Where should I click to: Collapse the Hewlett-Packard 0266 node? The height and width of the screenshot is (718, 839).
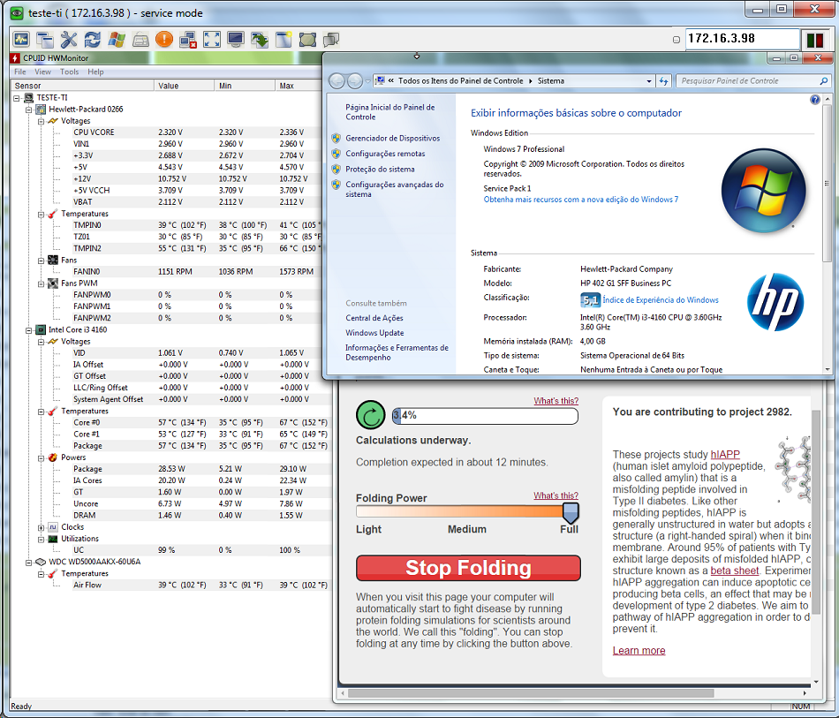tap(29, 110)
